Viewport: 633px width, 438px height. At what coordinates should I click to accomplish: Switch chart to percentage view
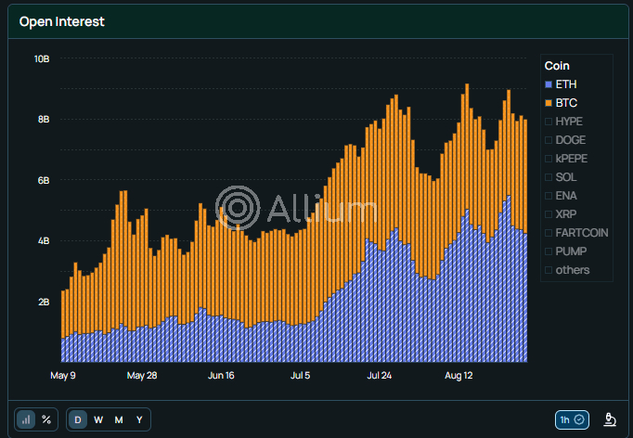pyautogui.click(x=46, y=419)
